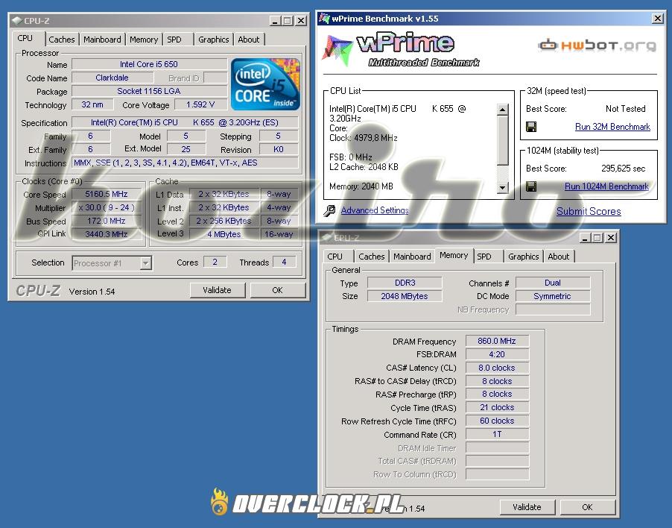Click Validate in lower CPU-Z Memory window
The width and height of the screenshot is (672, 528).
(527, 507)
